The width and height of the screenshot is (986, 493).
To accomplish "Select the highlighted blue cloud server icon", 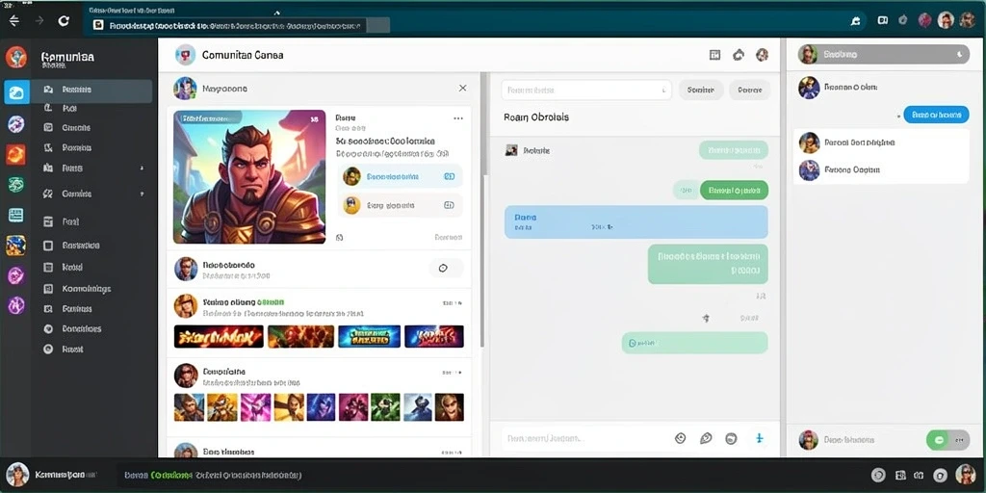I will pos(16,92).
